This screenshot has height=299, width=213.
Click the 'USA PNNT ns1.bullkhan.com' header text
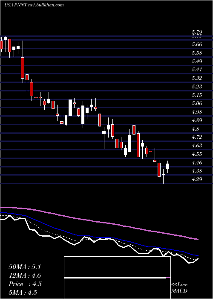34,5
